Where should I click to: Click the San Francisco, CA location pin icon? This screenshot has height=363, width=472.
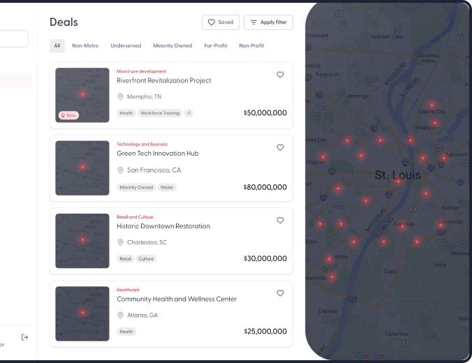coord(120,170)
